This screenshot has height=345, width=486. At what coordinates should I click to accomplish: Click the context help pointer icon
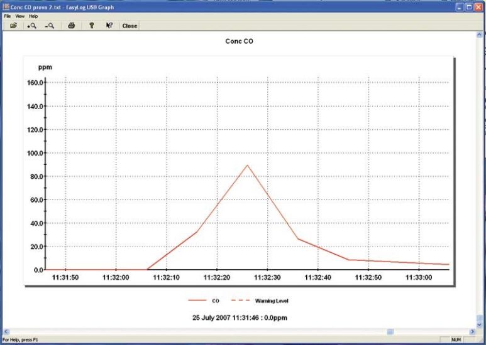(x=109, y=26)
